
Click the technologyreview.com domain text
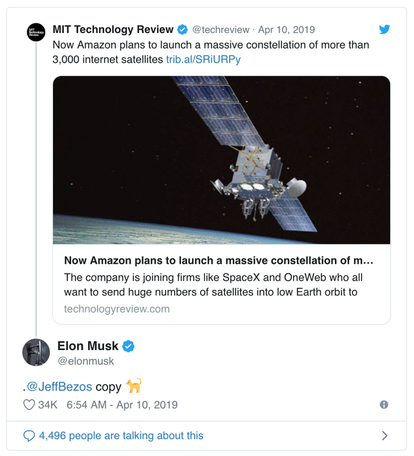(116, 309)
